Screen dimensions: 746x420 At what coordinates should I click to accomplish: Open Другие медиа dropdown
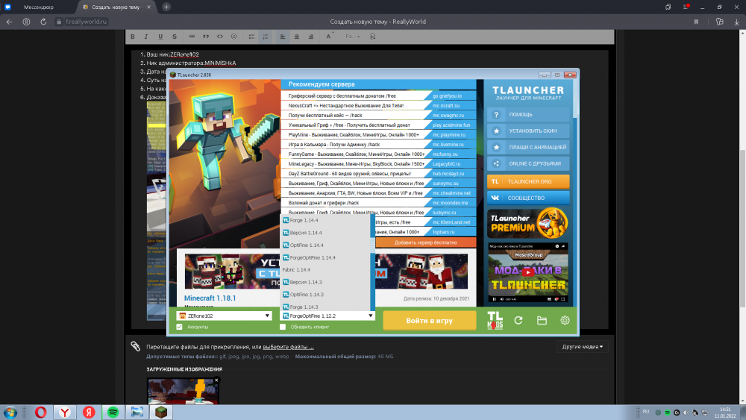583,347
